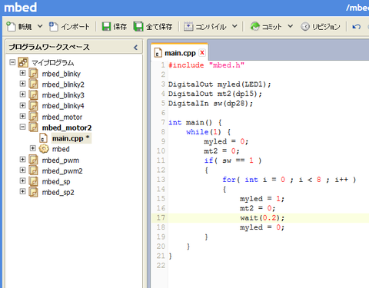Click the マイプログラム root folder icon
This screenshot has height=288, width=369.
point(23,62)
